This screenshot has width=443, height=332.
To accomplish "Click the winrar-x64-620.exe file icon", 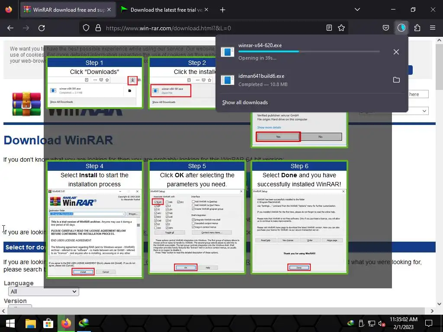I will [228, 52].
